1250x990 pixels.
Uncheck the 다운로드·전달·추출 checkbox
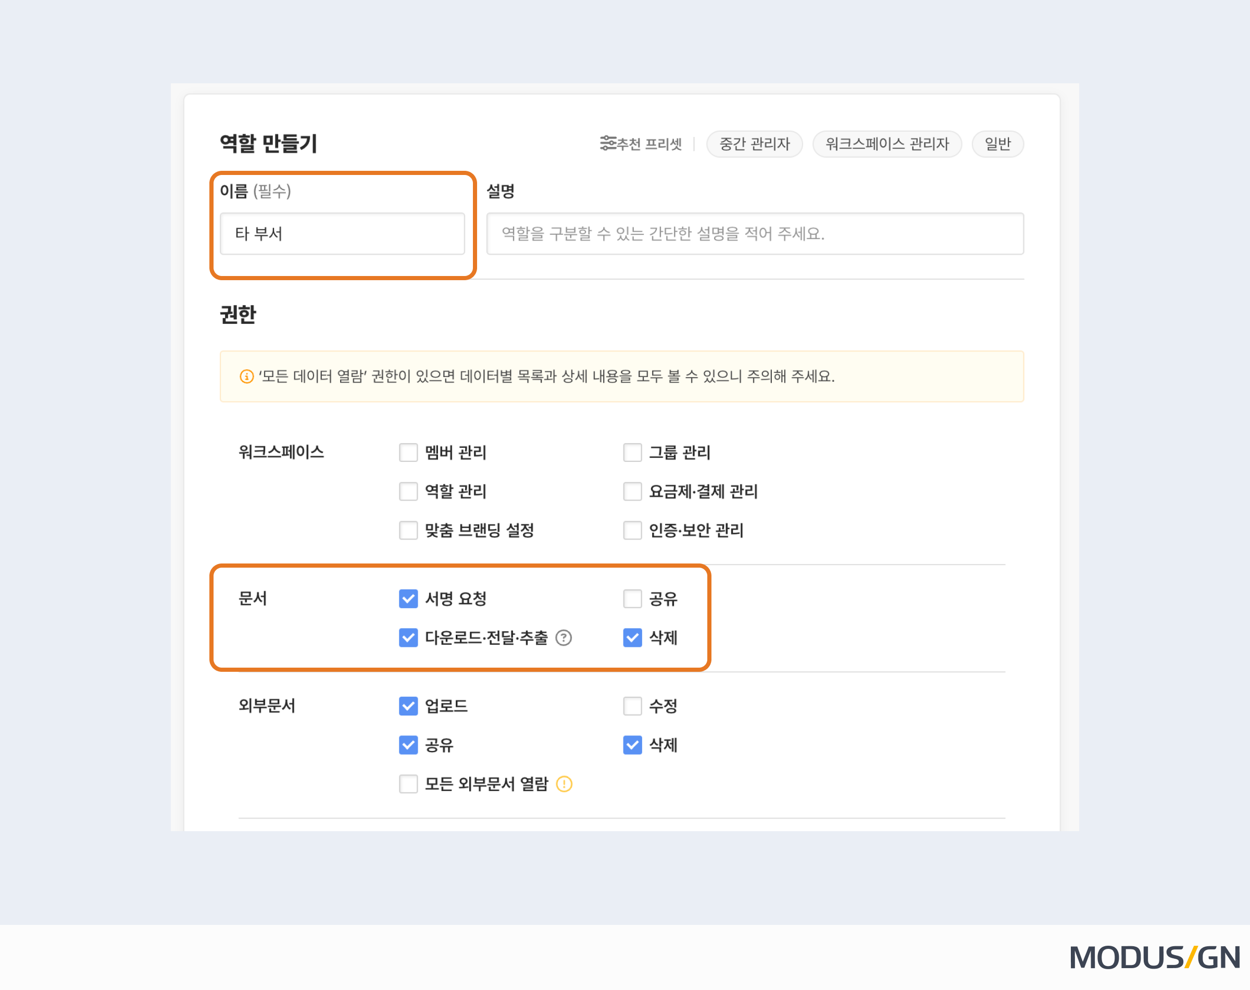click(x=408, y=637)
